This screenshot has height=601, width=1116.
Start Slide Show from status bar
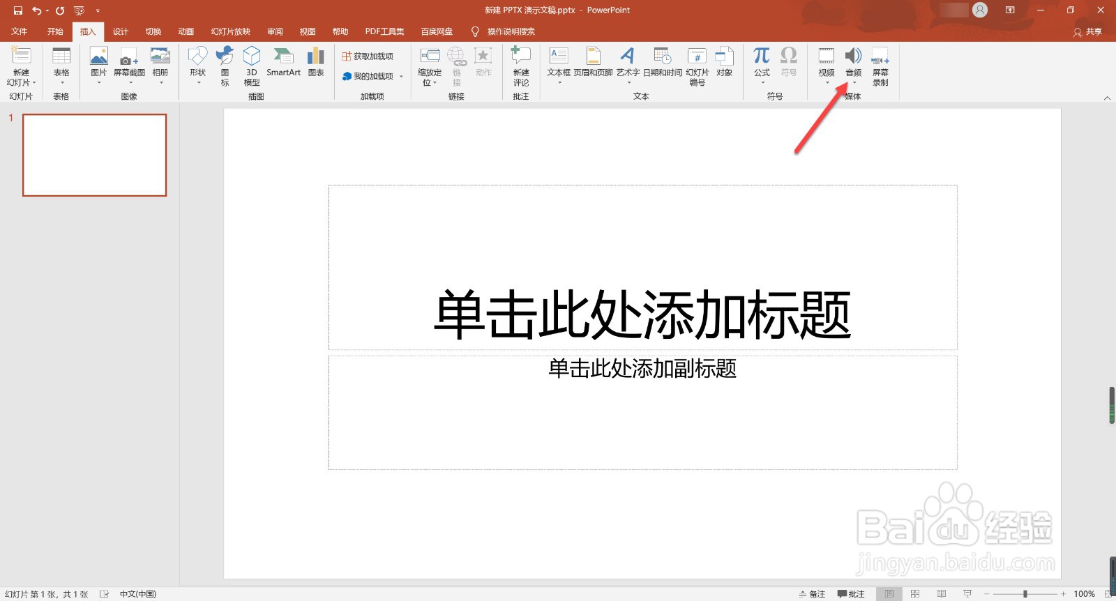[967, 594]
